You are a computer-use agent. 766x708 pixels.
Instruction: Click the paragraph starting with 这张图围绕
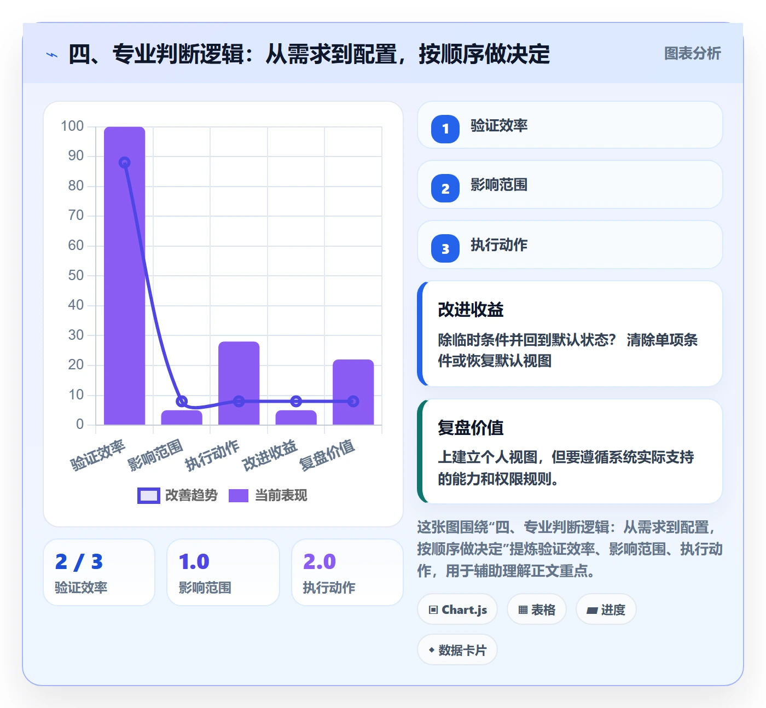(x=570, y=549)
